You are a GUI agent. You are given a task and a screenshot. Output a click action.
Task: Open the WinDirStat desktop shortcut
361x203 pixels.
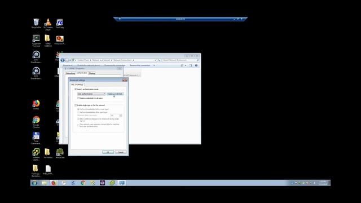tap(60, 153)
